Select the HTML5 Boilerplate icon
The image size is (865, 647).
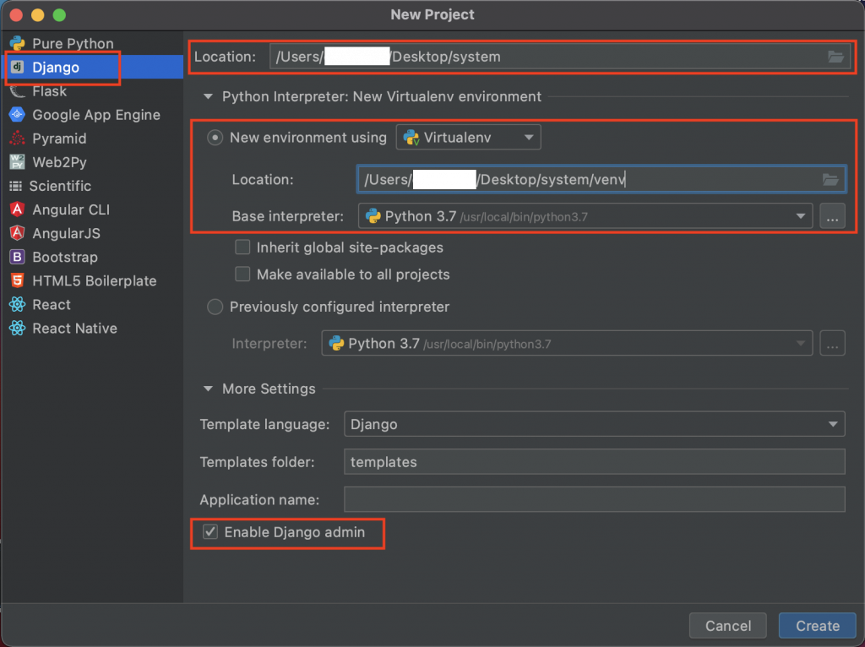tap(17, 280)
